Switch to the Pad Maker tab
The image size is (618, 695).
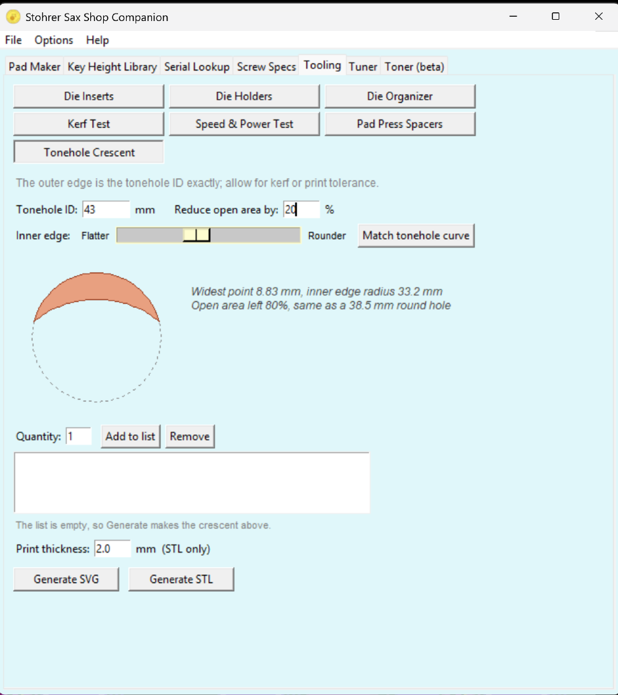click(35, 67)
